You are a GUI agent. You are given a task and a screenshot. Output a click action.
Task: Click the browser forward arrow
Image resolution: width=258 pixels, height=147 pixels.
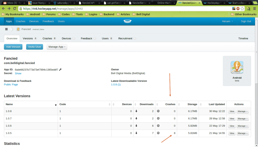[x=9, y=9]
